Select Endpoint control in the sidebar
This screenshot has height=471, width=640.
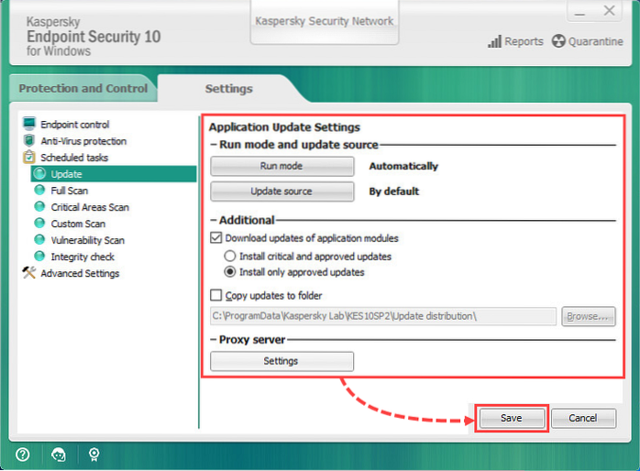74,125
